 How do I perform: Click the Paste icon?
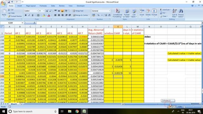pos(4,11)
